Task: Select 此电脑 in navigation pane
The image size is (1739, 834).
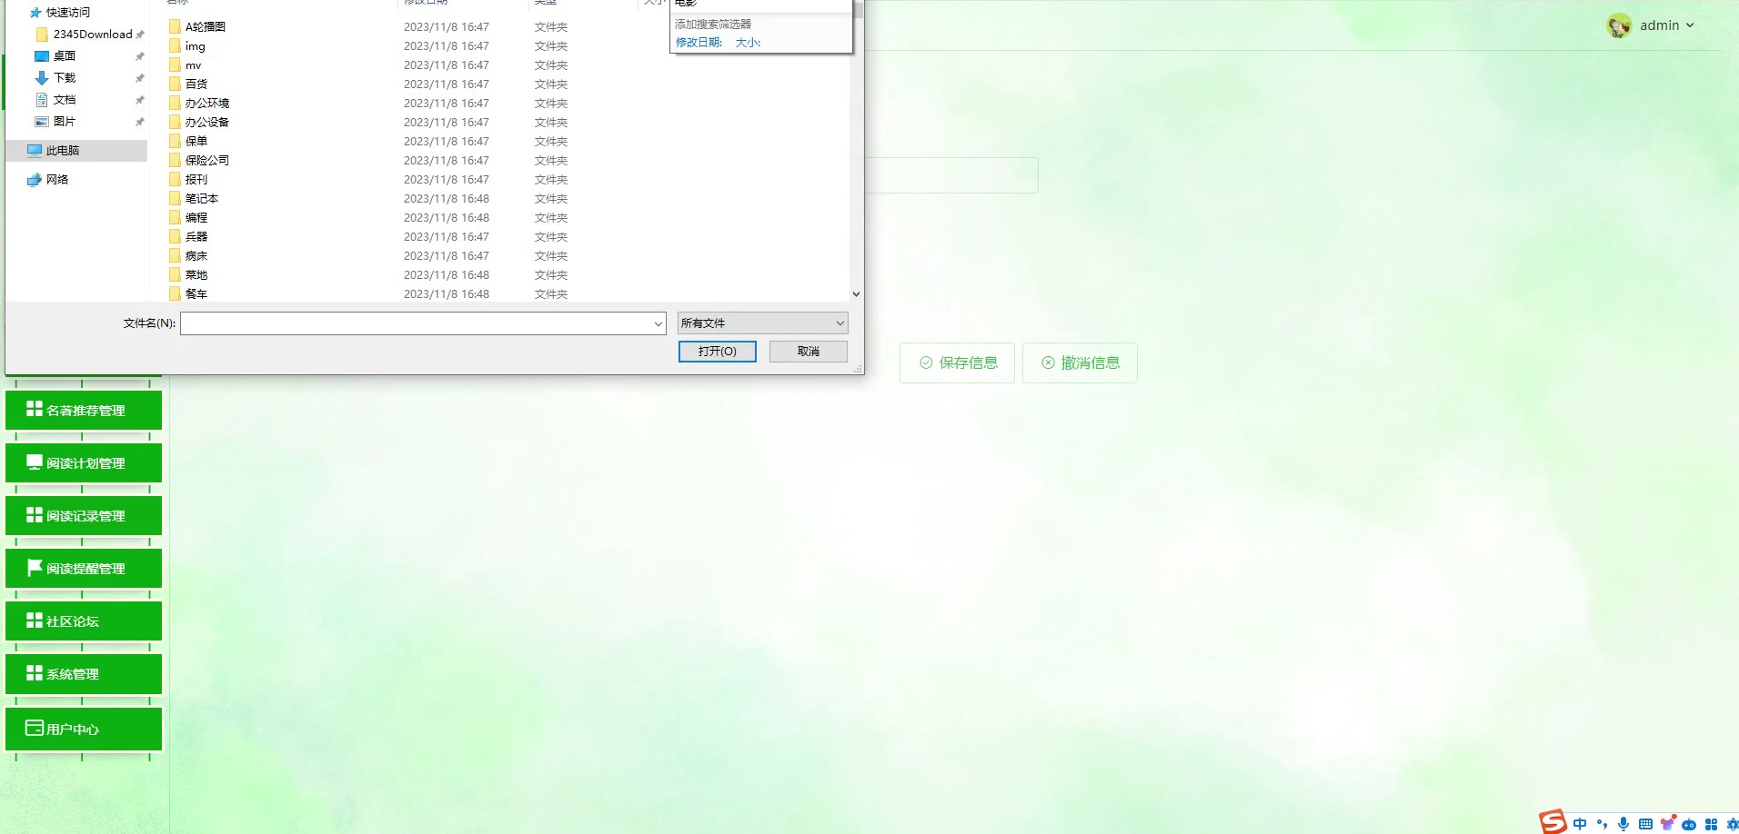Action: pyautogui.click(x=76, y=150)
